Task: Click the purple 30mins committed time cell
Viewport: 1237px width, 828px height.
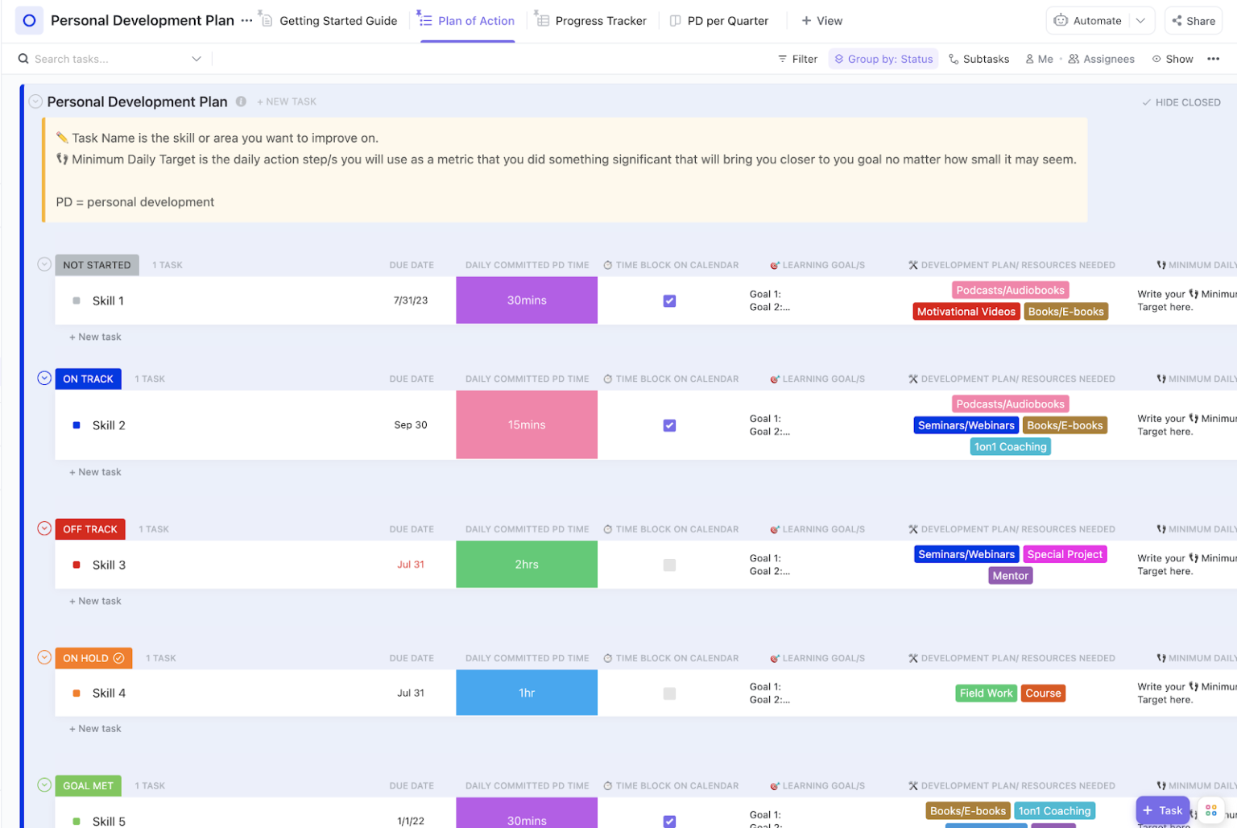Action: [526, 300]
